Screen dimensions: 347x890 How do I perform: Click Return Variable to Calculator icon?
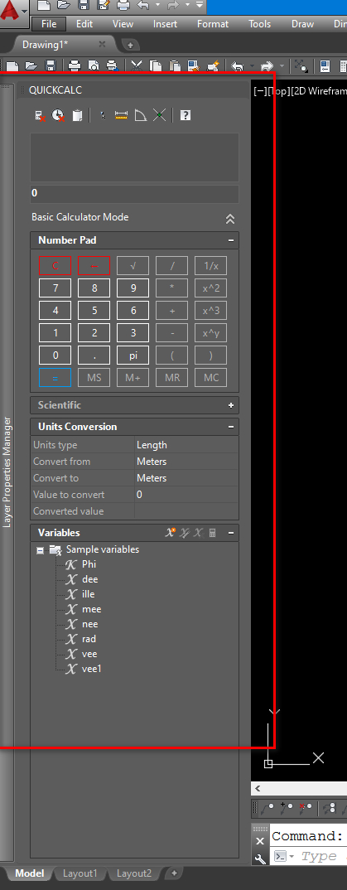213,533
